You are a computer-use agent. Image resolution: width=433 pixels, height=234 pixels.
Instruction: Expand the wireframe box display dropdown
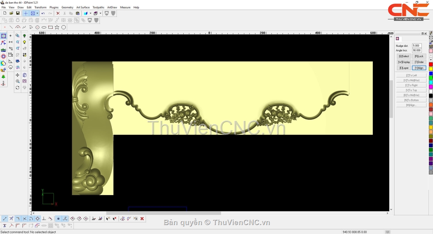(x=100, y=13)
